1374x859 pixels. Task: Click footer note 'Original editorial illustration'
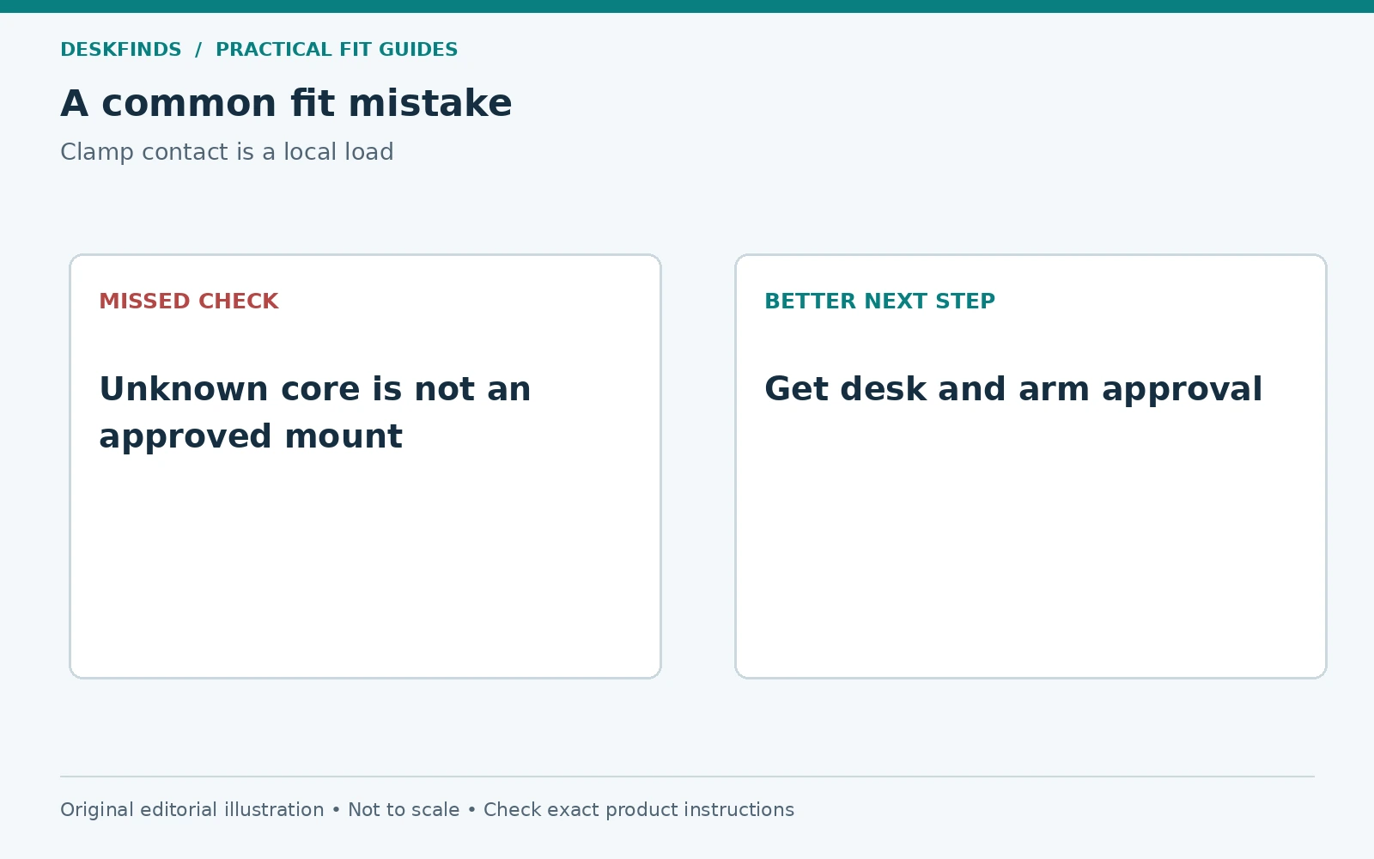[x=192, y=810]
